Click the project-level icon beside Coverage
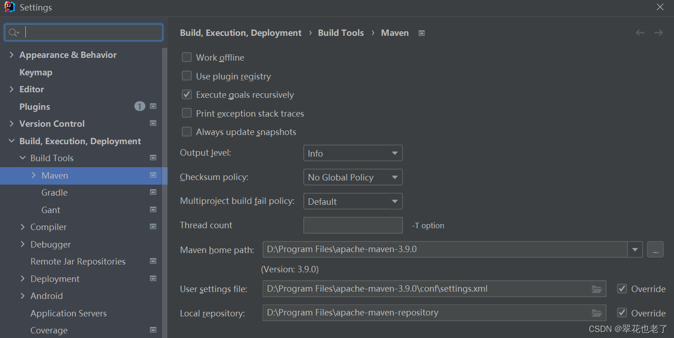This screenshot has width=674, height=338. tap(153, 330)
